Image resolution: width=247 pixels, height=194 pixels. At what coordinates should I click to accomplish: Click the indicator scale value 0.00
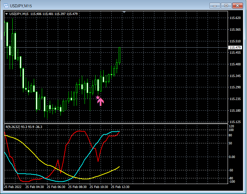tap(232, 157)
